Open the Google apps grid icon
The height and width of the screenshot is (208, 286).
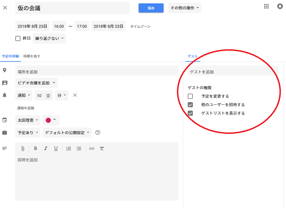point(266,6)
